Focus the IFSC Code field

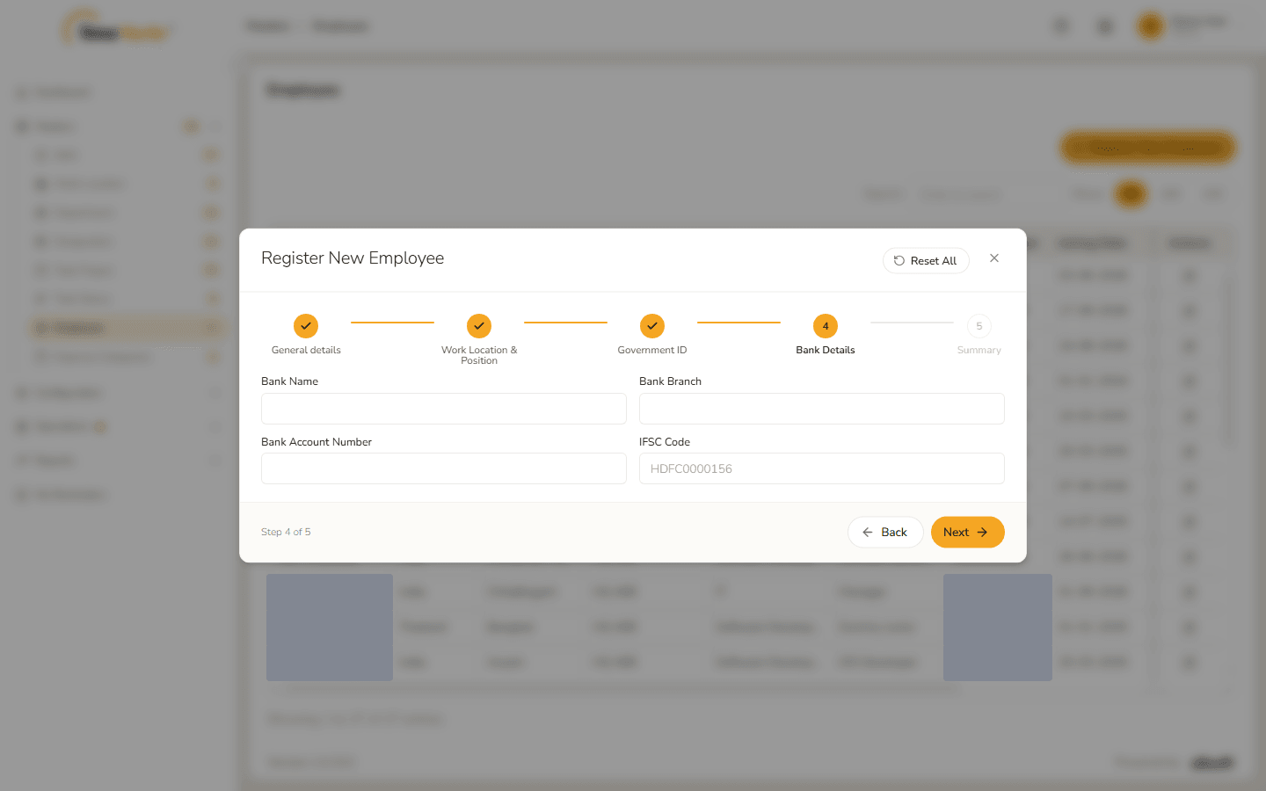(822, 468)
